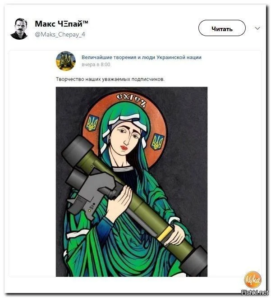Click the orange Nyka watermark logo
271x298 pixels.
253,280
